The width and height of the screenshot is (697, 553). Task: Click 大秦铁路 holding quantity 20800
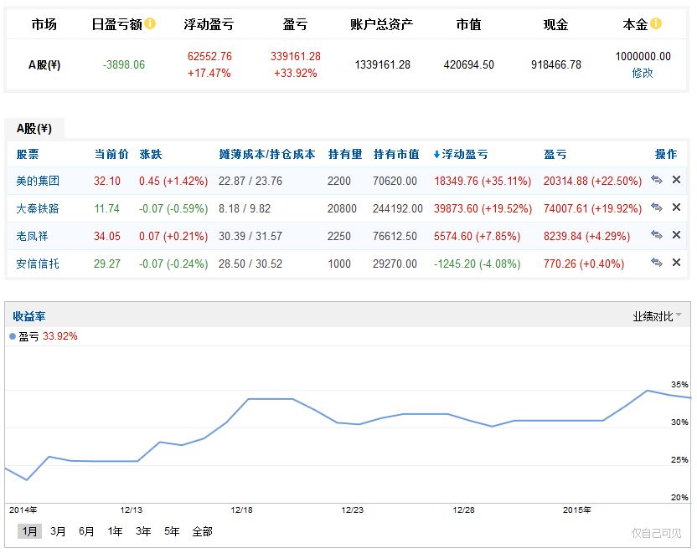tap(342, 208)
